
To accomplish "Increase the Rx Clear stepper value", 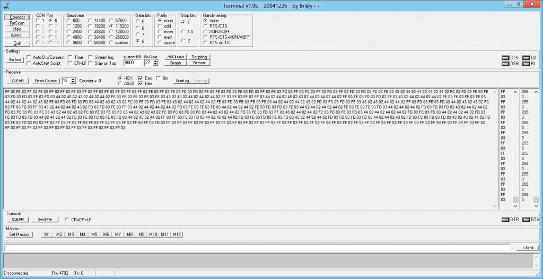I will point(155,61).
